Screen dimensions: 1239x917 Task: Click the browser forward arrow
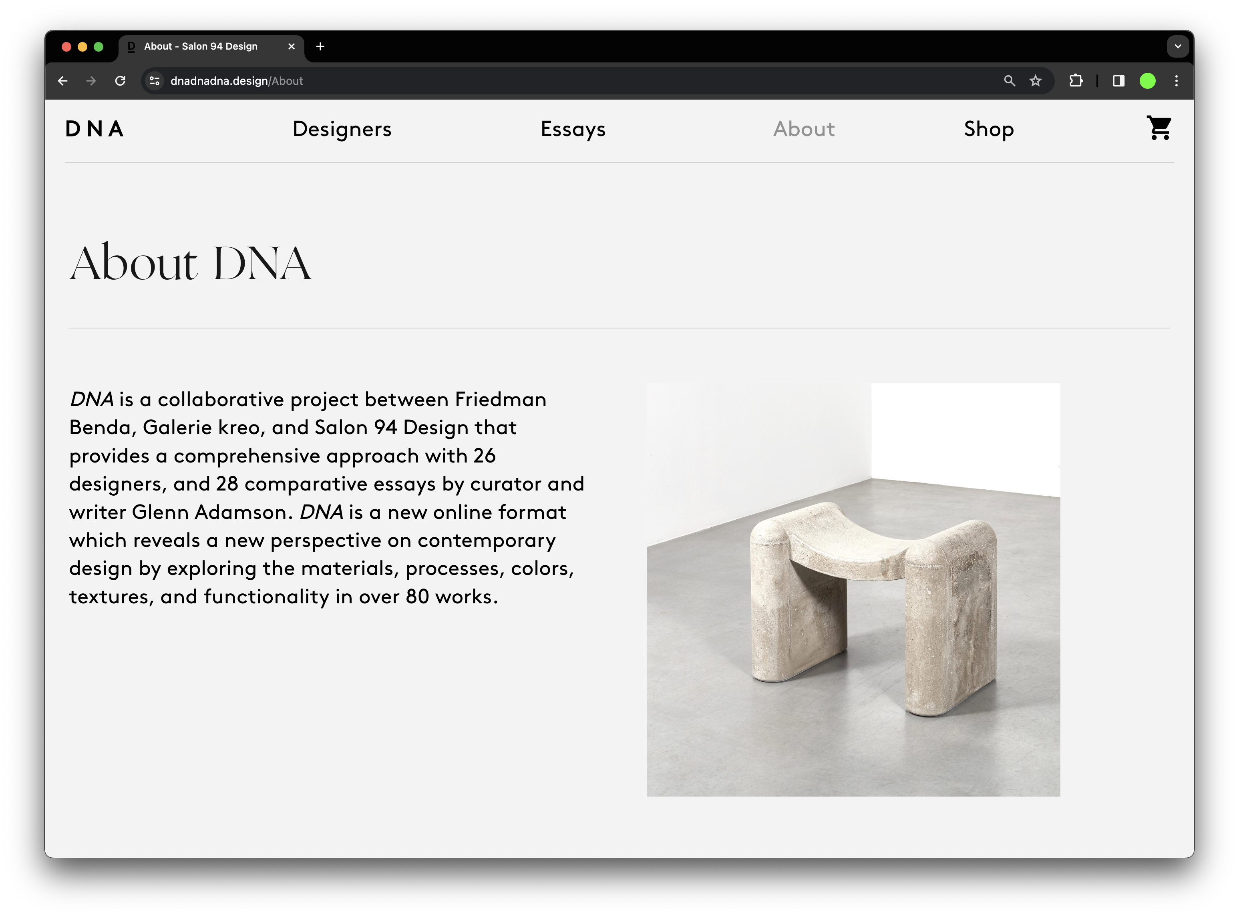click(x=91, y=81)
